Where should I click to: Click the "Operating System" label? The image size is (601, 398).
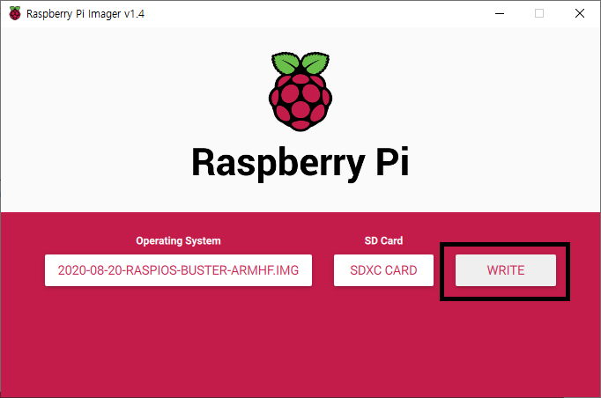[178, 240]
